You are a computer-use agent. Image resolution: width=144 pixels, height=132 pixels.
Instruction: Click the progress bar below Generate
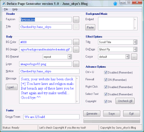[112, 120]
